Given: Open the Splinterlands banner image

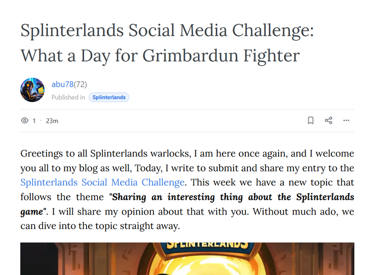Looking at the screenshot, I should (x=187, y=259).
